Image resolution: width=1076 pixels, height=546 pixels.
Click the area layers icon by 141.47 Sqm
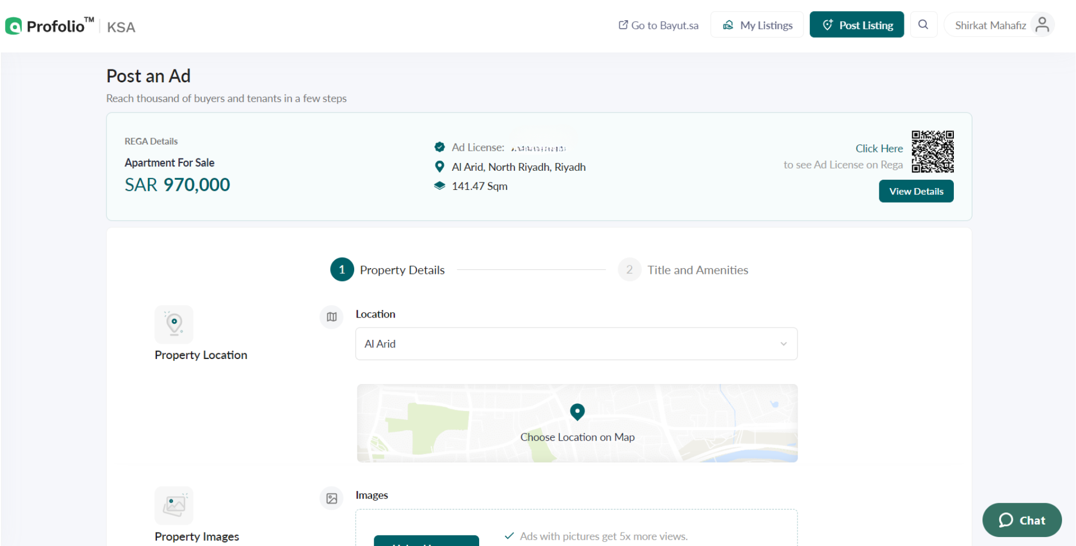click(x=439, y=185)
